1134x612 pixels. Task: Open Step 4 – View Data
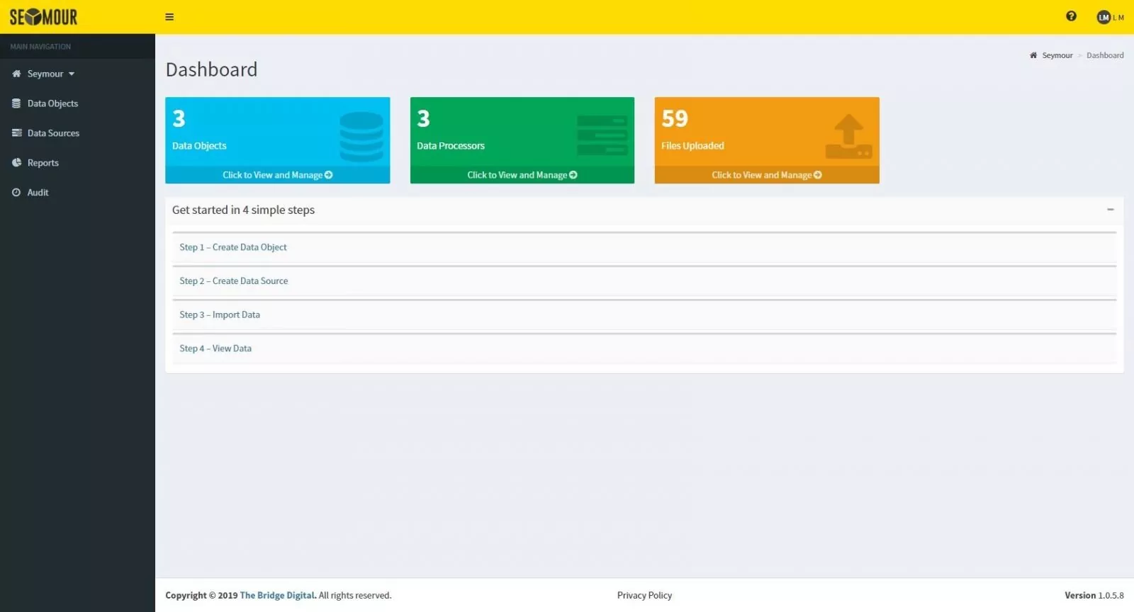coord(215,348)
